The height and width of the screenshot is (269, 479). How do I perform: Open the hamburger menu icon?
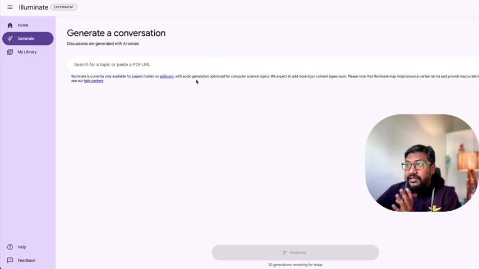10,7
